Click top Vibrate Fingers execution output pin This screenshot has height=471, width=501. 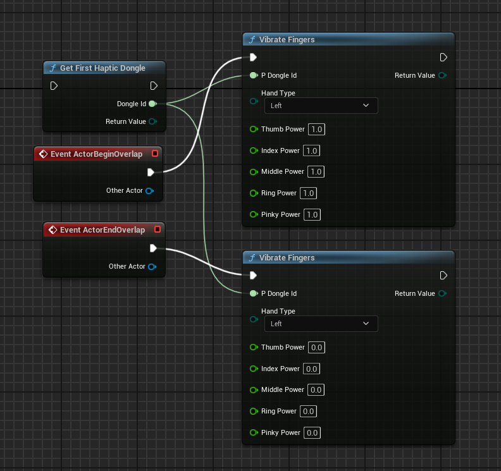tap(443, 58)
